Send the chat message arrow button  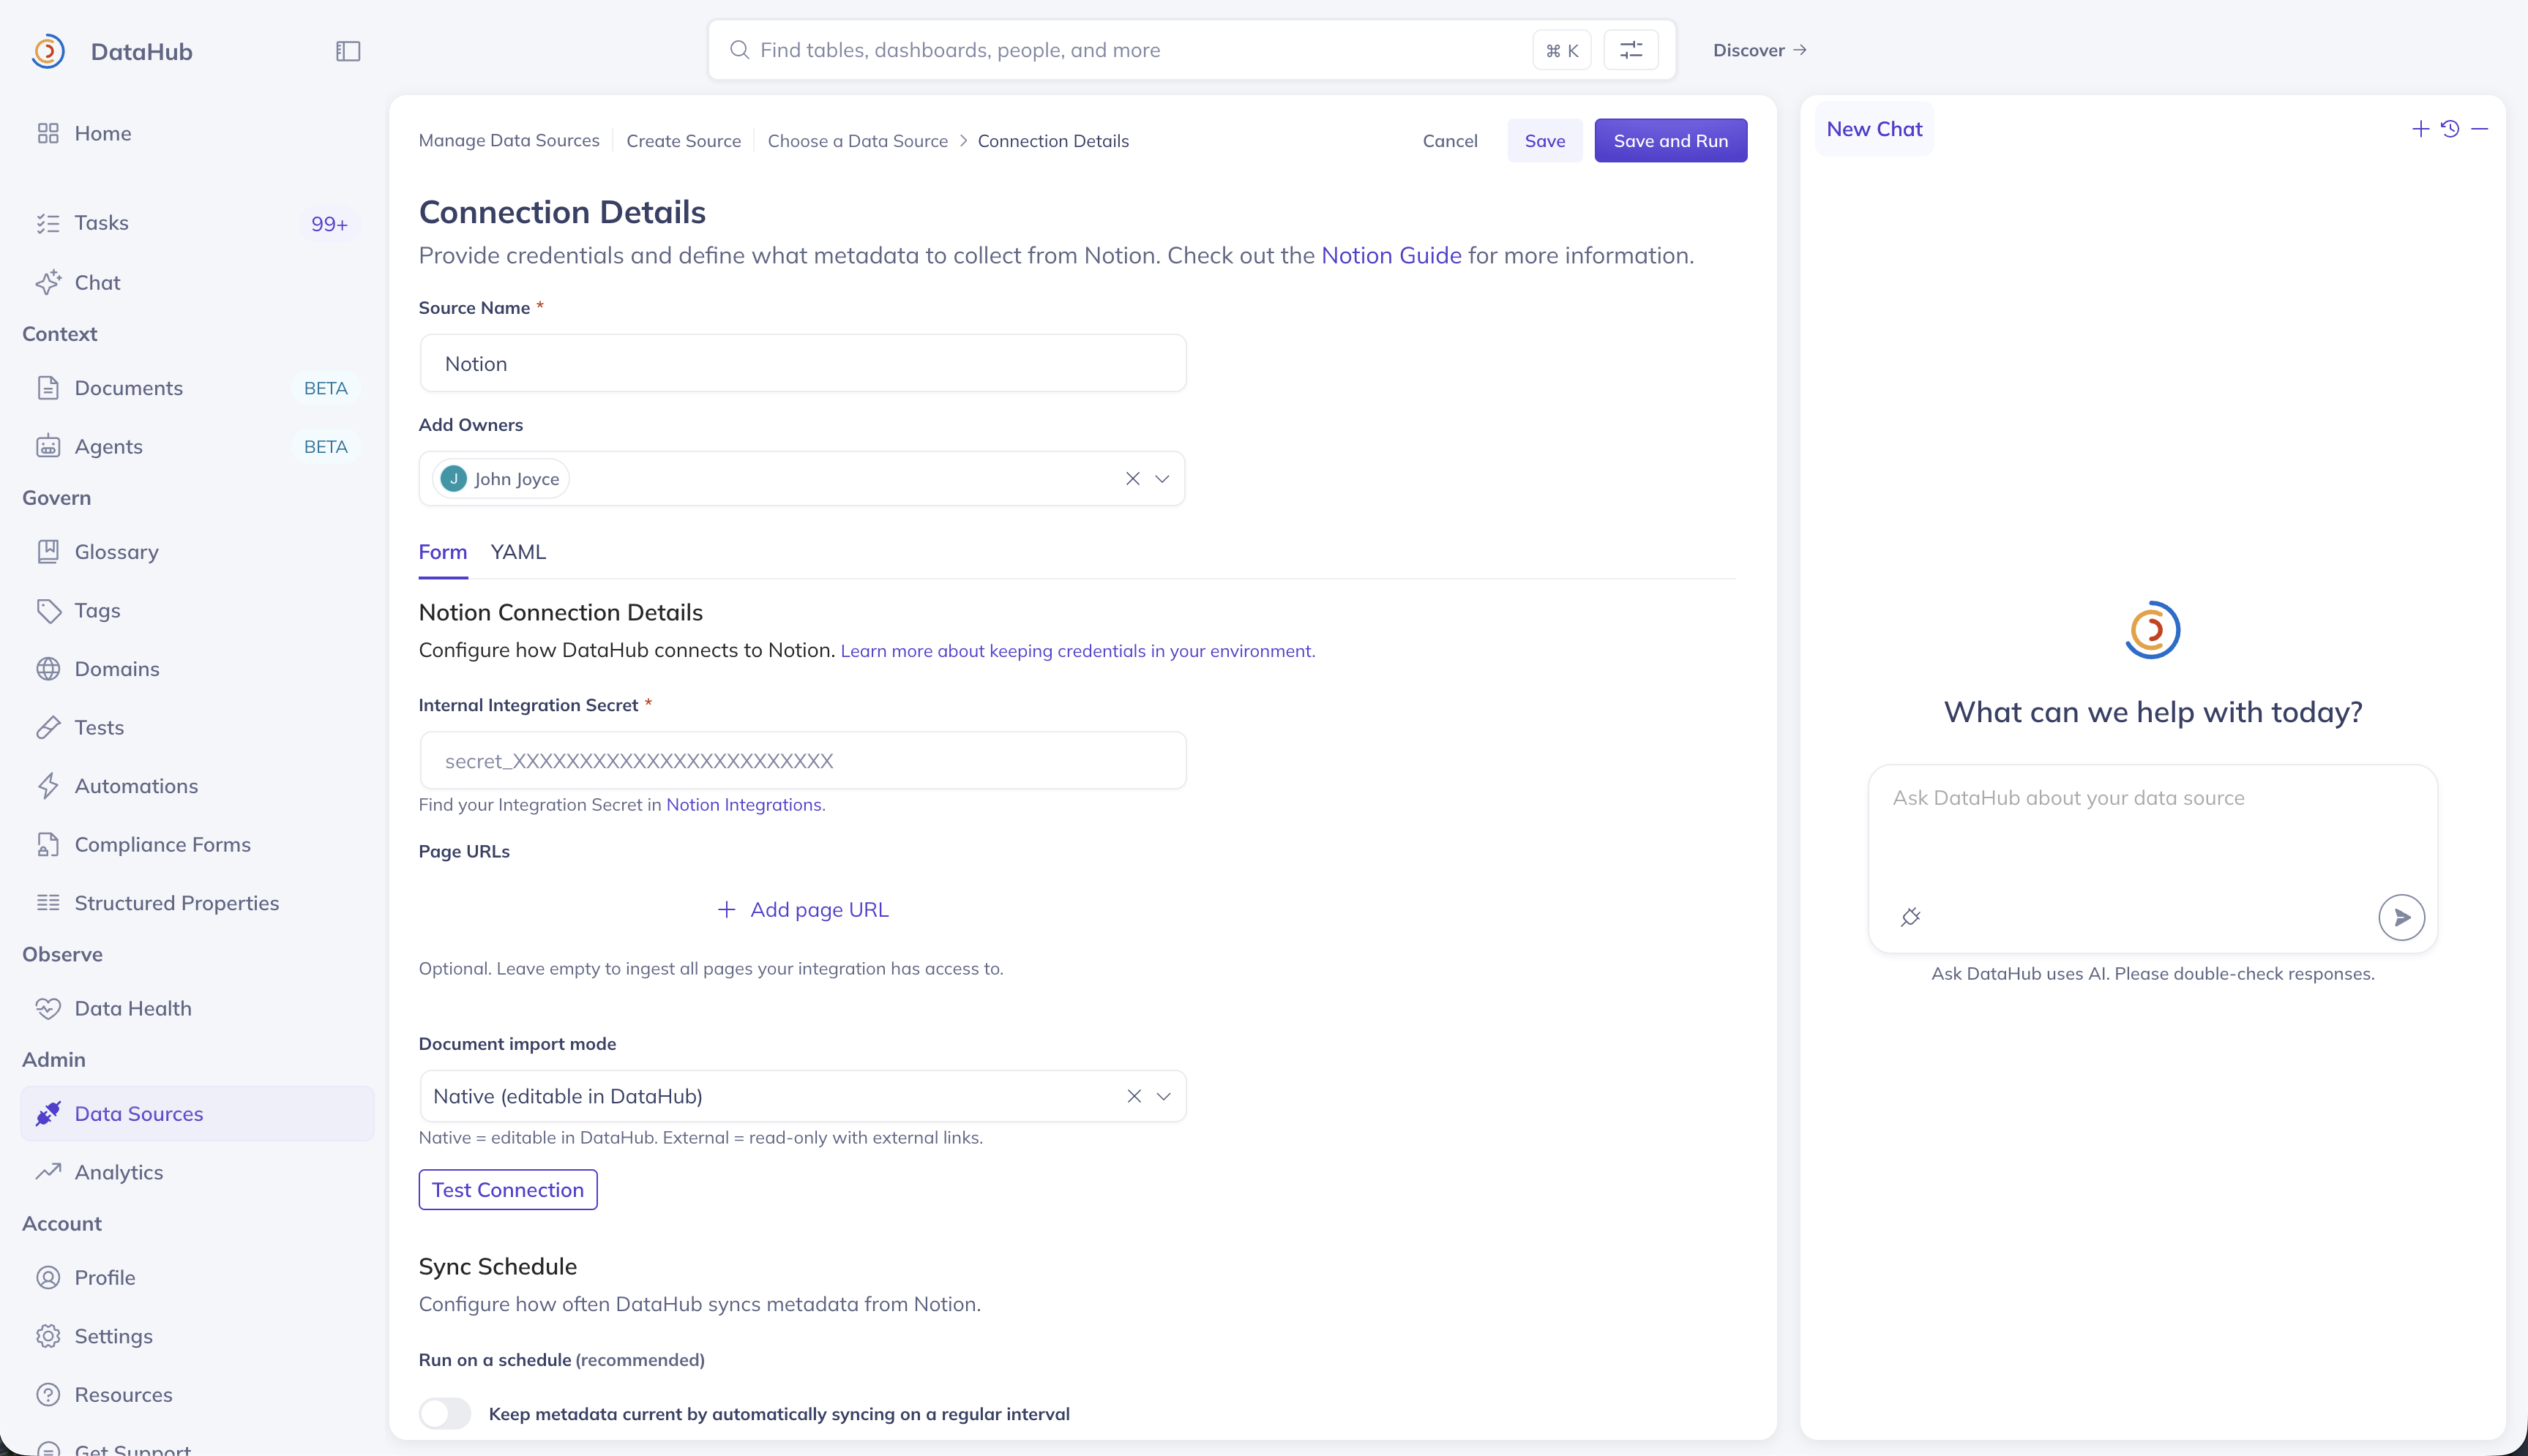pyautogui.click(x=2401, y=917)
